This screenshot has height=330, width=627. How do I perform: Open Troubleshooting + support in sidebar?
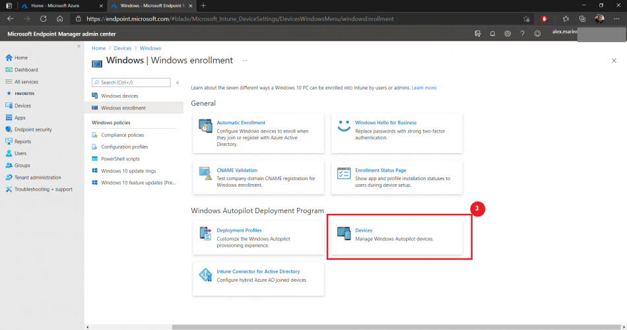[39, 189]
